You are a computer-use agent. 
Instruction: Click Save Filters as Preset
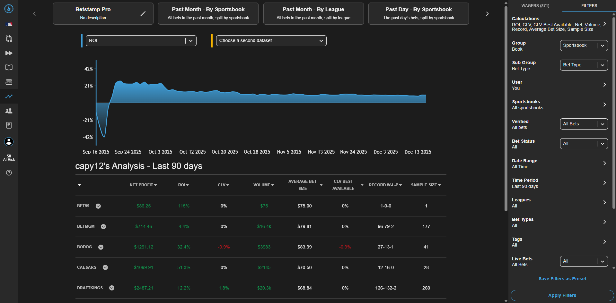tap(562, 279)
